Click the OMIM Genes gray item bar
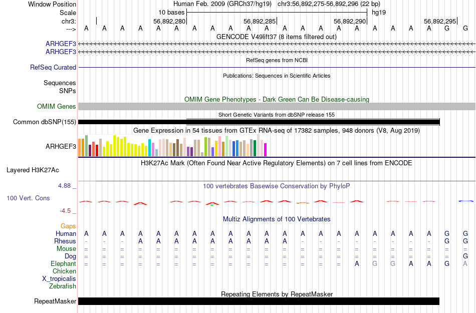This screenshot has width=476, height=313. pyautogui.click(x=277, y=107)
